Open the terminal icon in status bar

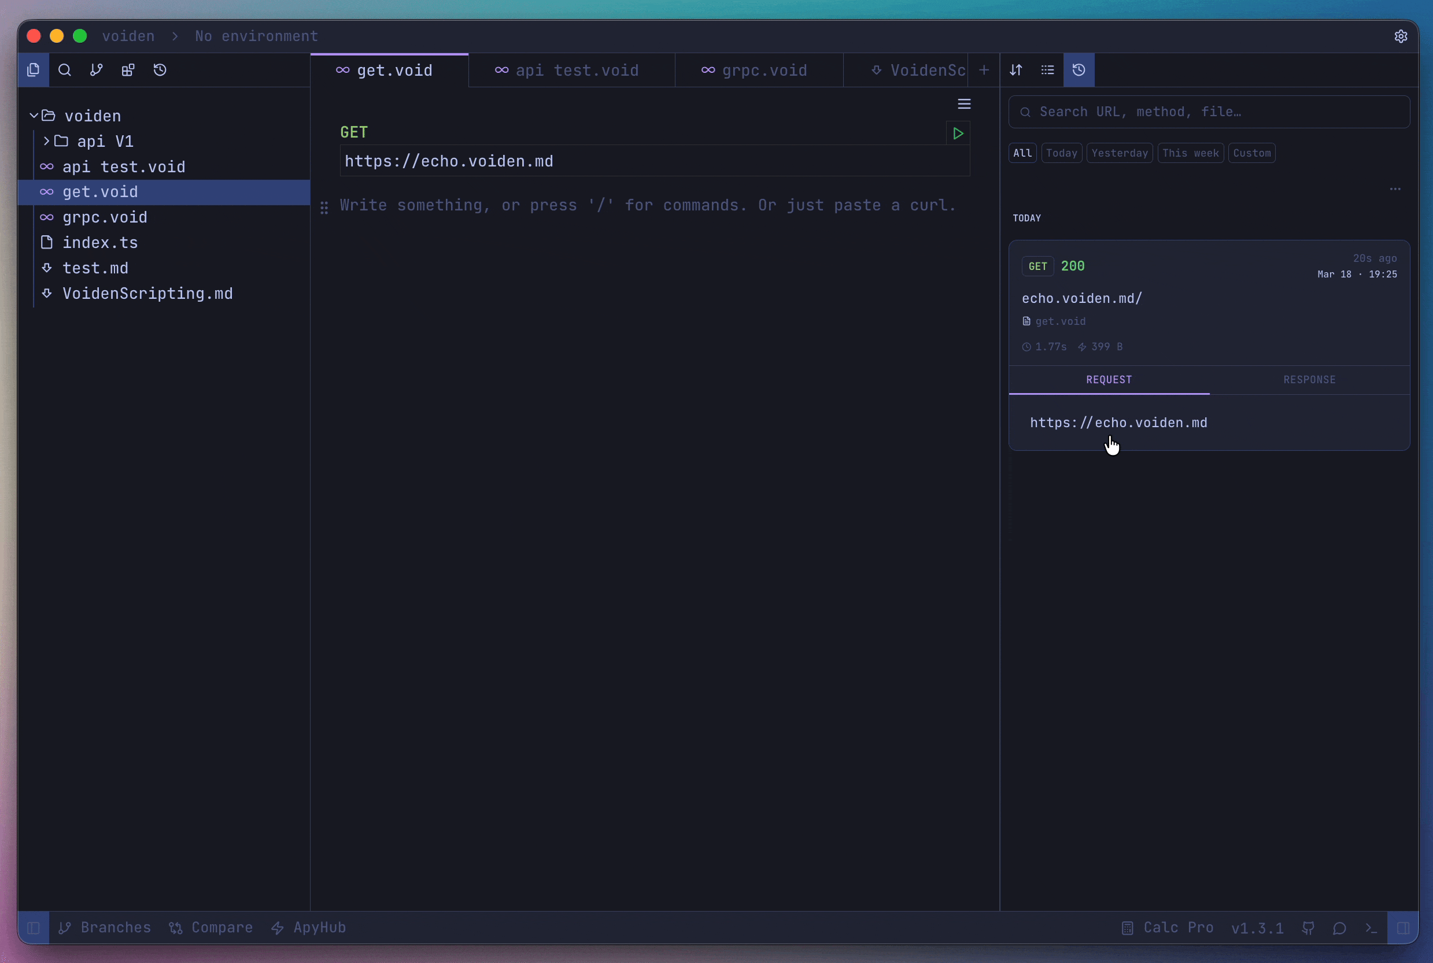click(1371, 927)
